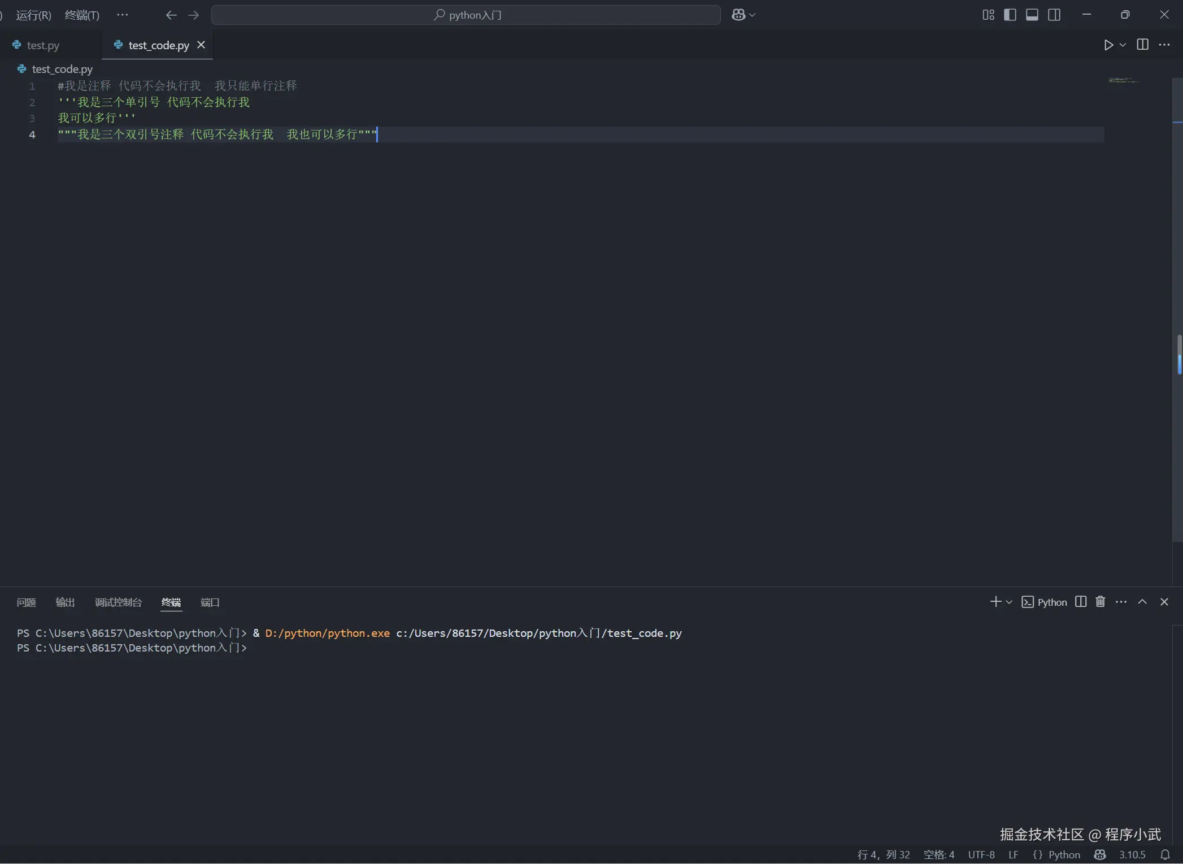Open notifications bell in status bar
Screen dimensions: 1183x864
point(1165,855)
